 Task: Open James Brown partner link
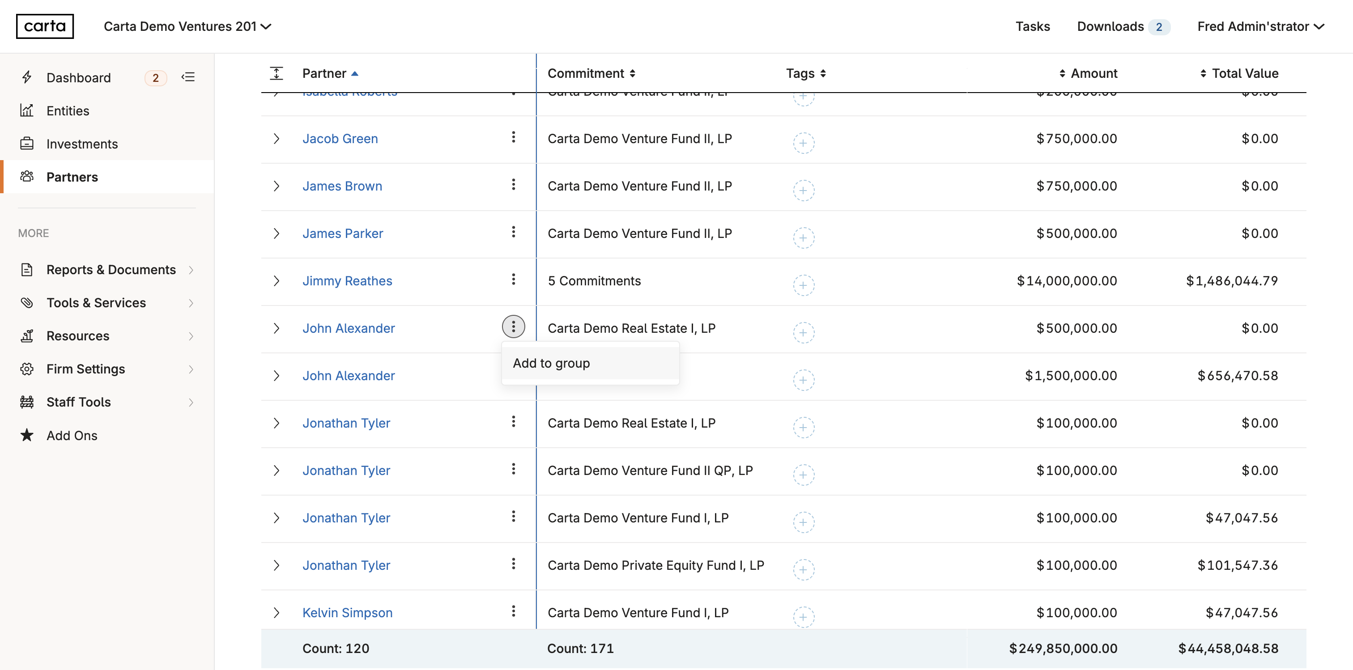click(x=342, y=186)
